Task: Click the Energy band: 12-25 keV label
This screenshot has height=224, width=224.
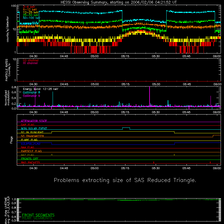Action: click(x=41, y=89)
